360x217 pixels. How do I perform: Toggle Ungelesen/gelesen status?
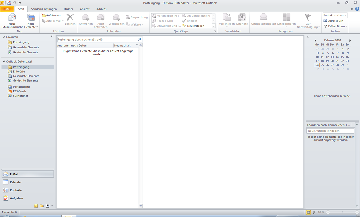click(x=263, y=19)
